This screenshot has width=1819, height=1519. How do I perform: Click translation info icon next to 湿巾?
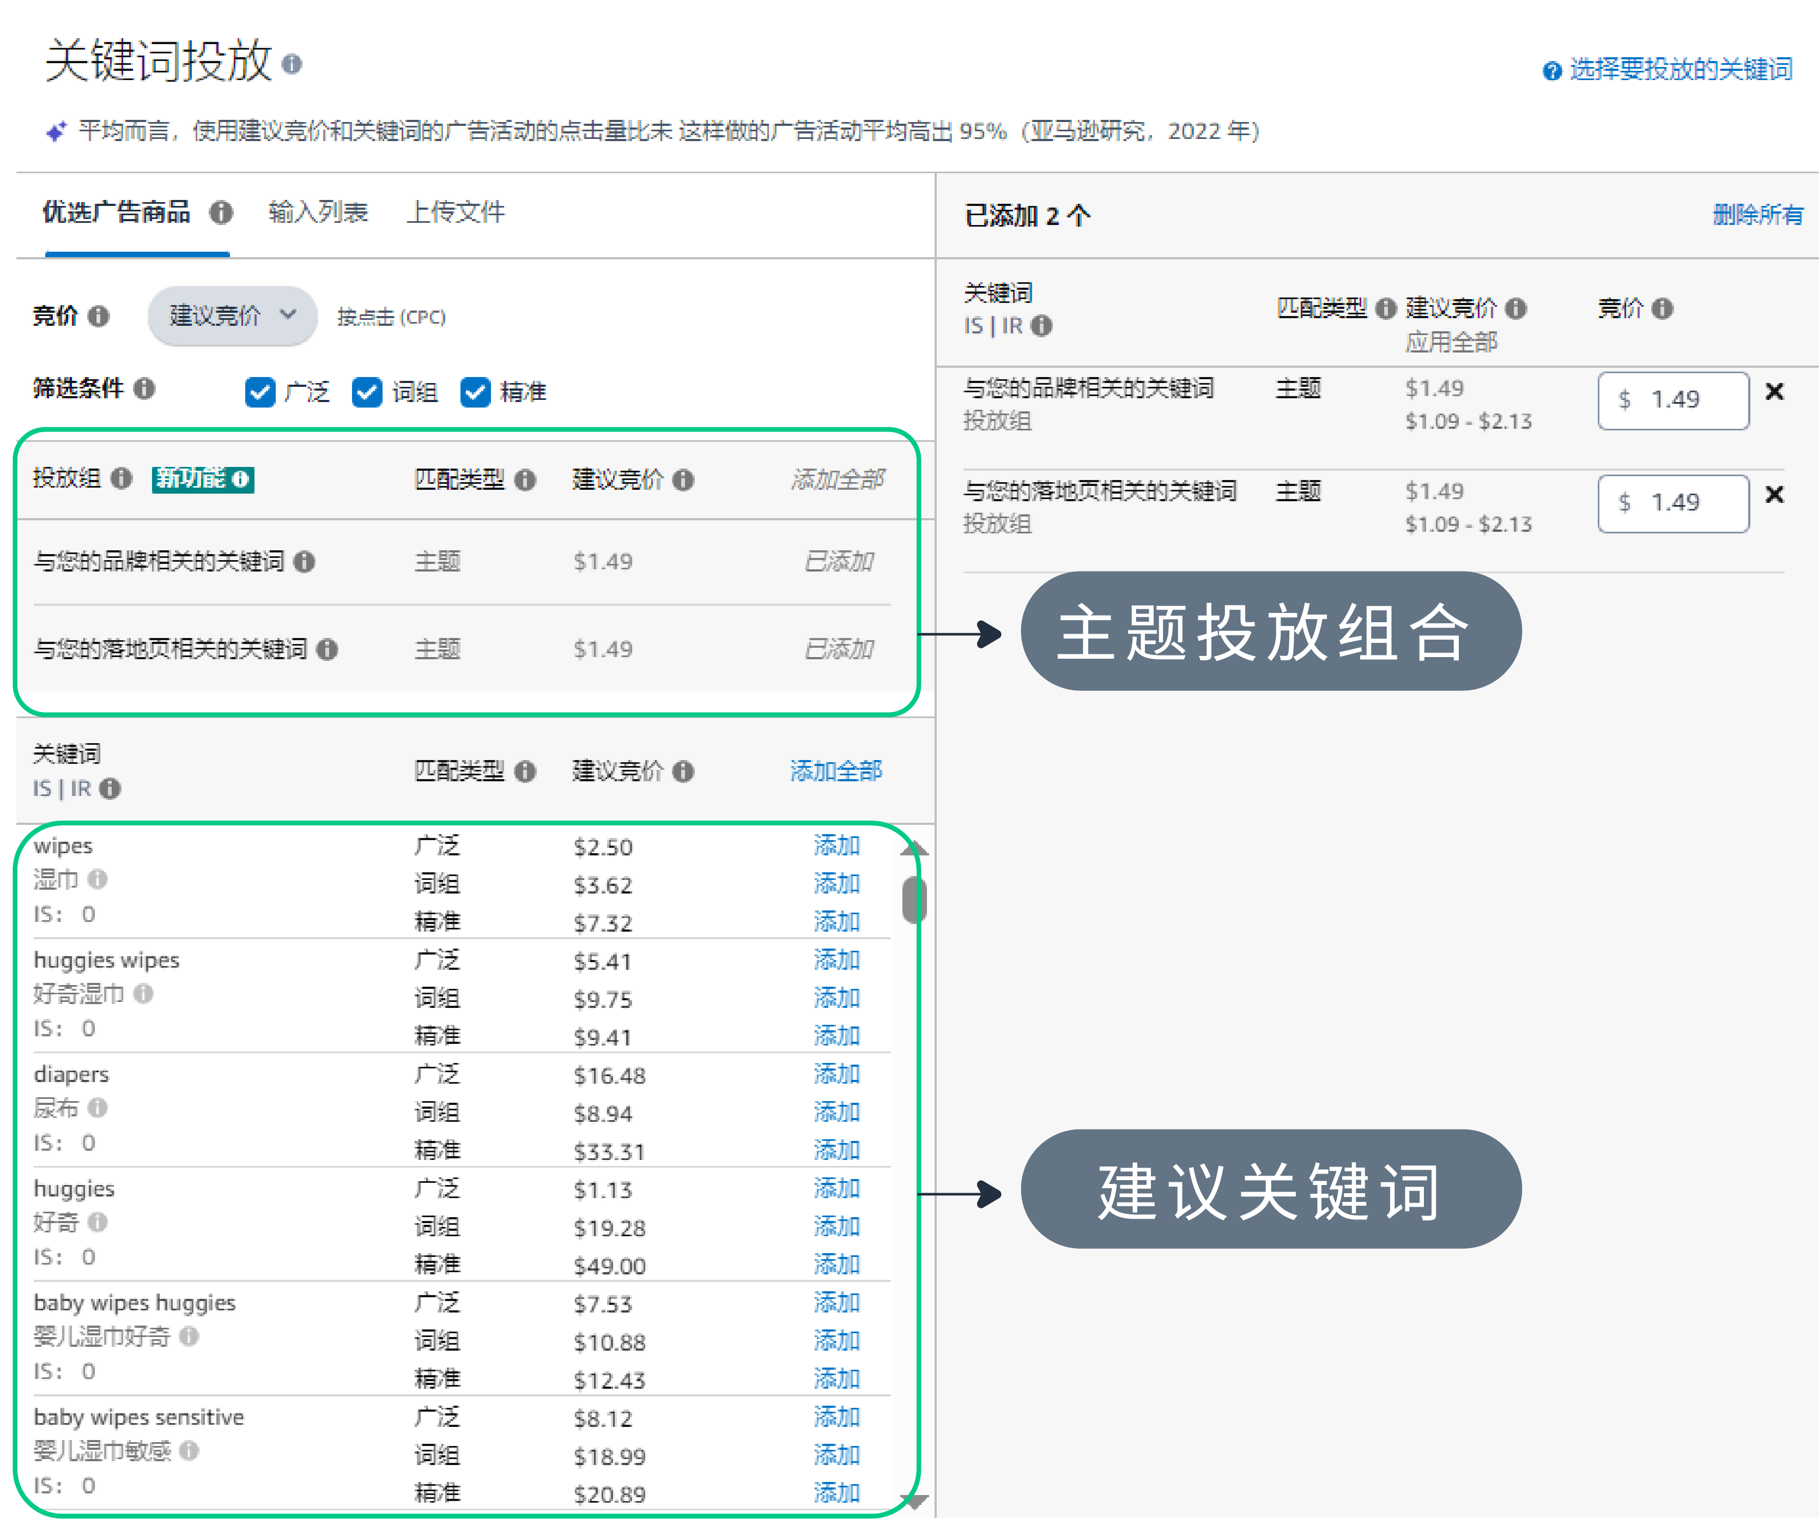click(98, 879)
